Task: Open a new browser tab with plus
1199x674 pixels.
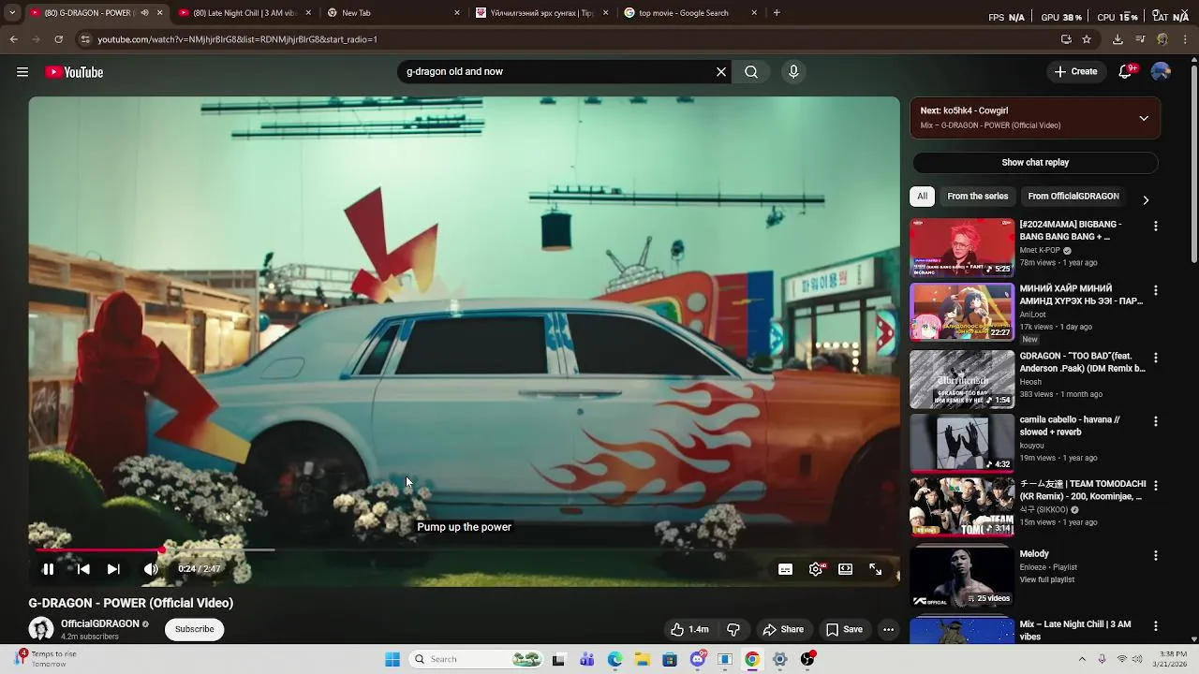Action: coord(777,13)
